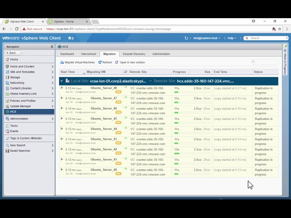Click the Refresh icon in migration toolbar
Viewport: 291px width, 218px height.
100,62
